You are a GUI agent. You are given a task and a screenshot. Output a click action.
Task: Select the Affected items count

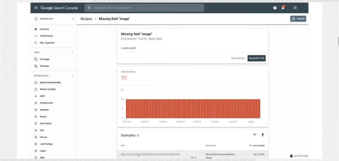click(x=124, y=78)
